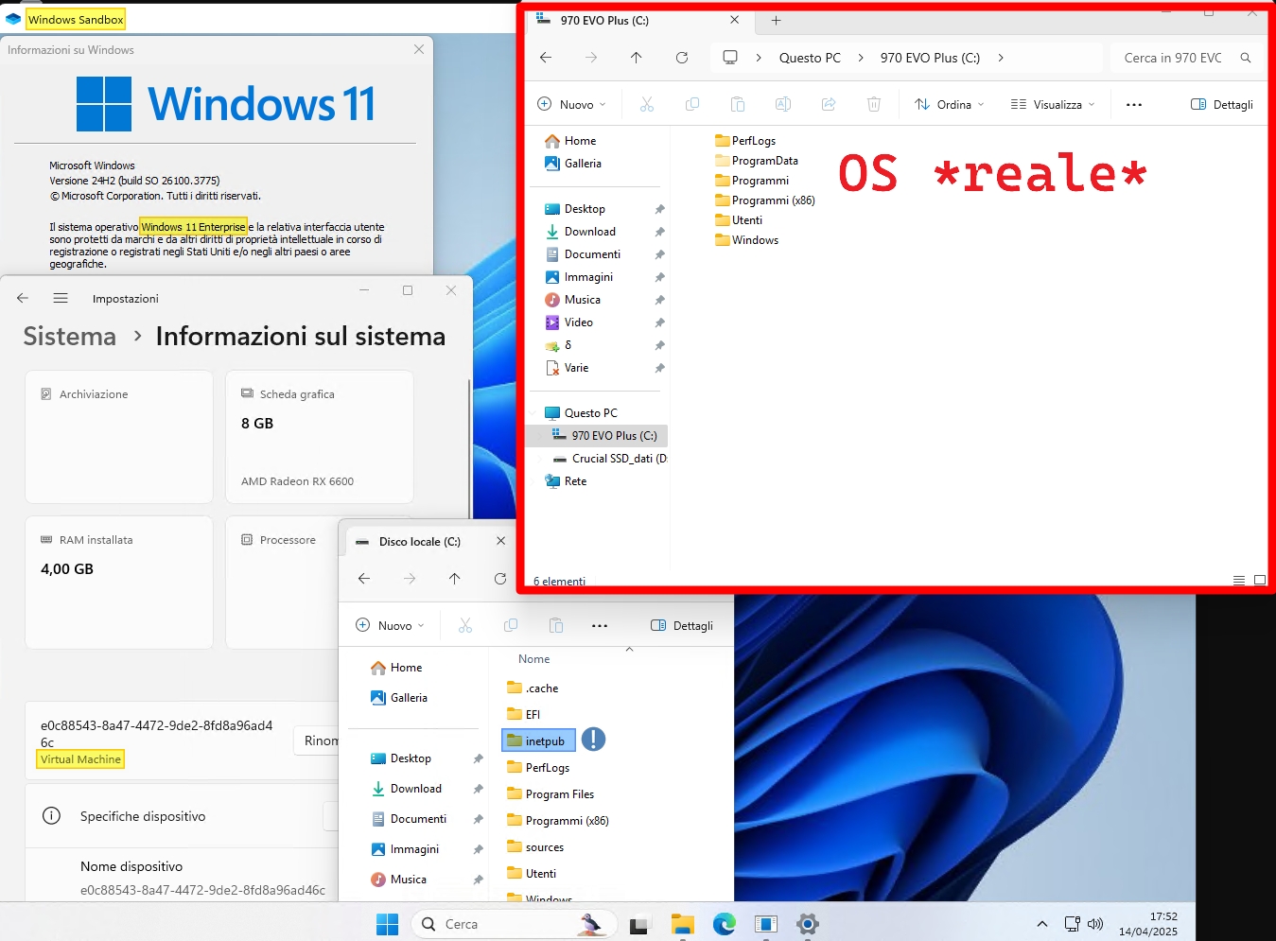Image resolution: width=1276 pixels, height=941 pixels.
Task: Expand chevron after Questo PC in address bar
Action: [861, 58]
